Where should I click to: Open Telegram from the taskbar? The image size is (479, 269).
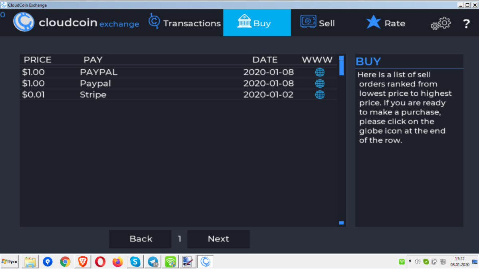[153, 262]
